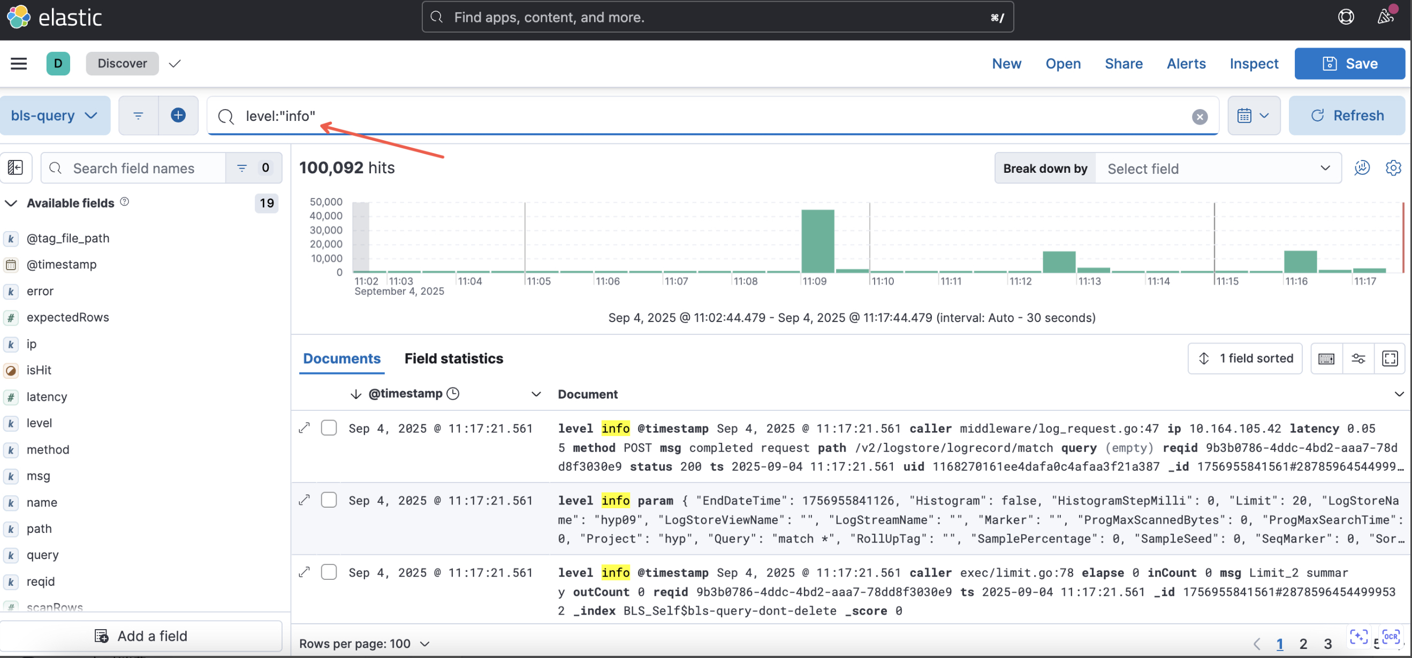Switch to the Documents tab
The image size is (1412, 658).
click(341, 358)
